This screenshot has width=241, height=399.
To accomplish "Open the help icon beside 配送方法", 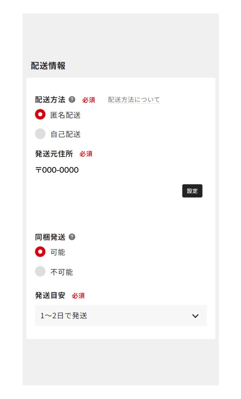I will tap(72, 100).
